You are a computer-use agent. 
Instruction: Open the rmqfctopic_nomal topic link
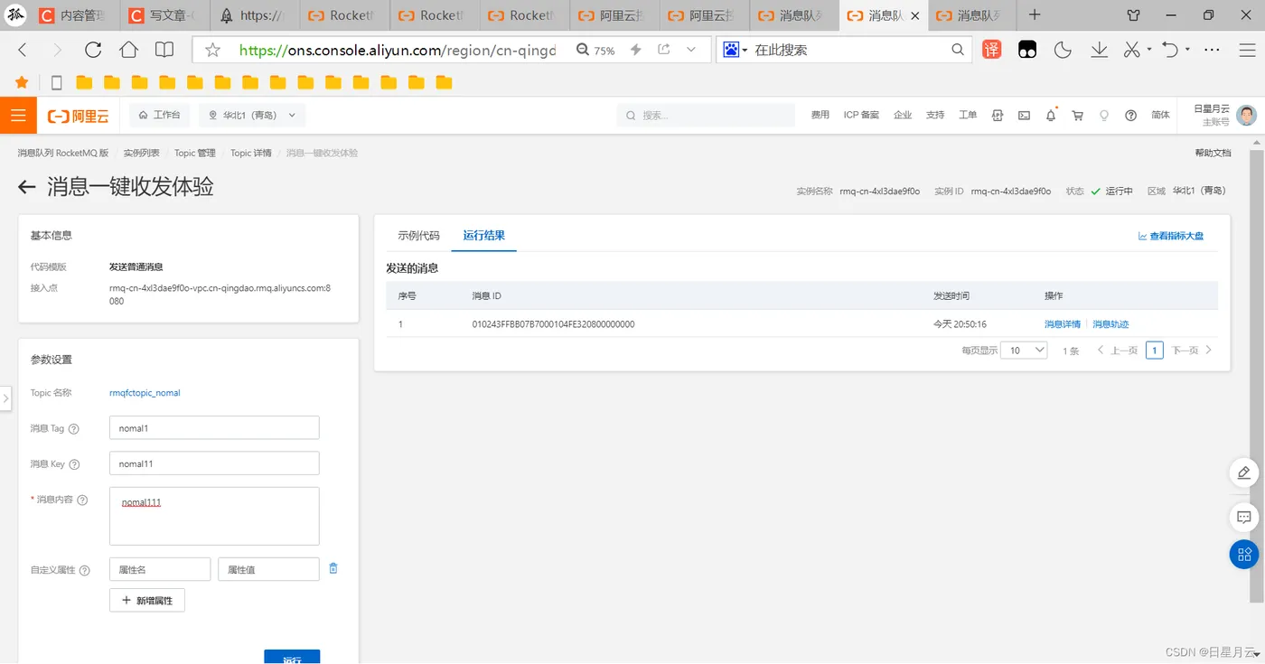click(x=145, y=393)
